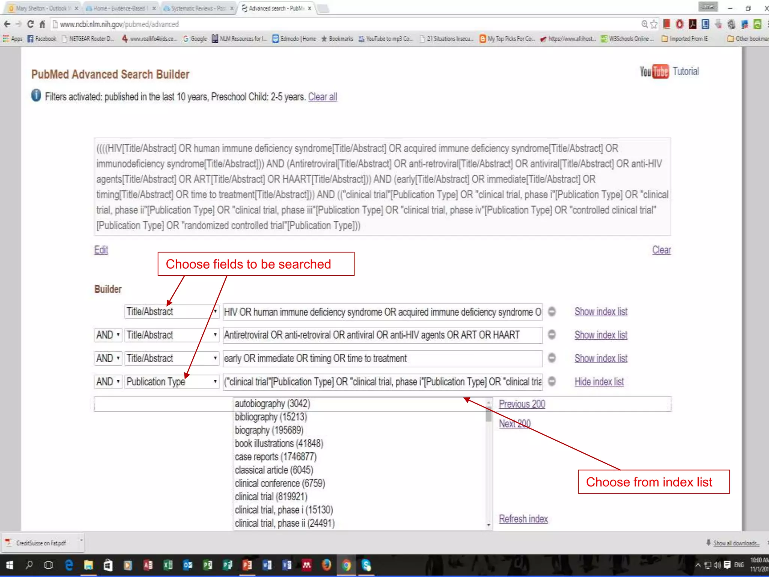Click index list scroll down arrow
Screen dimensions: 769x577
(x=489, y=525)
